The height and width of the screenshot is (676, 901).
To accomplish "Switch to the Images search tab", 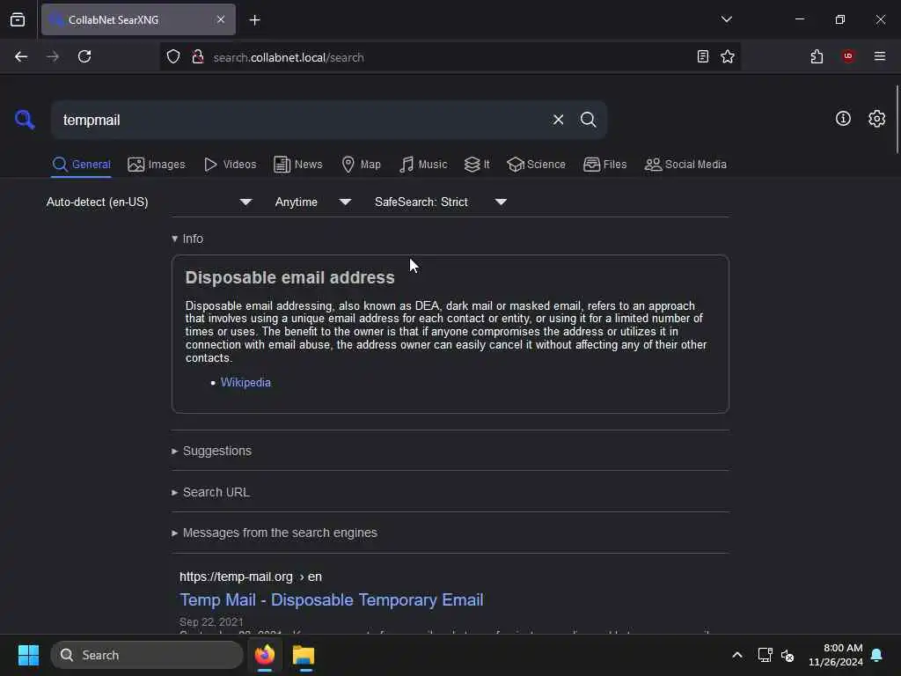I will coord(157,165).
